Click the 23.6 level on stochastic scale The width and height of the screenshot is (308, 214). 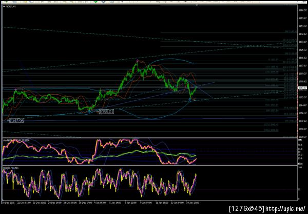(300, 158)
